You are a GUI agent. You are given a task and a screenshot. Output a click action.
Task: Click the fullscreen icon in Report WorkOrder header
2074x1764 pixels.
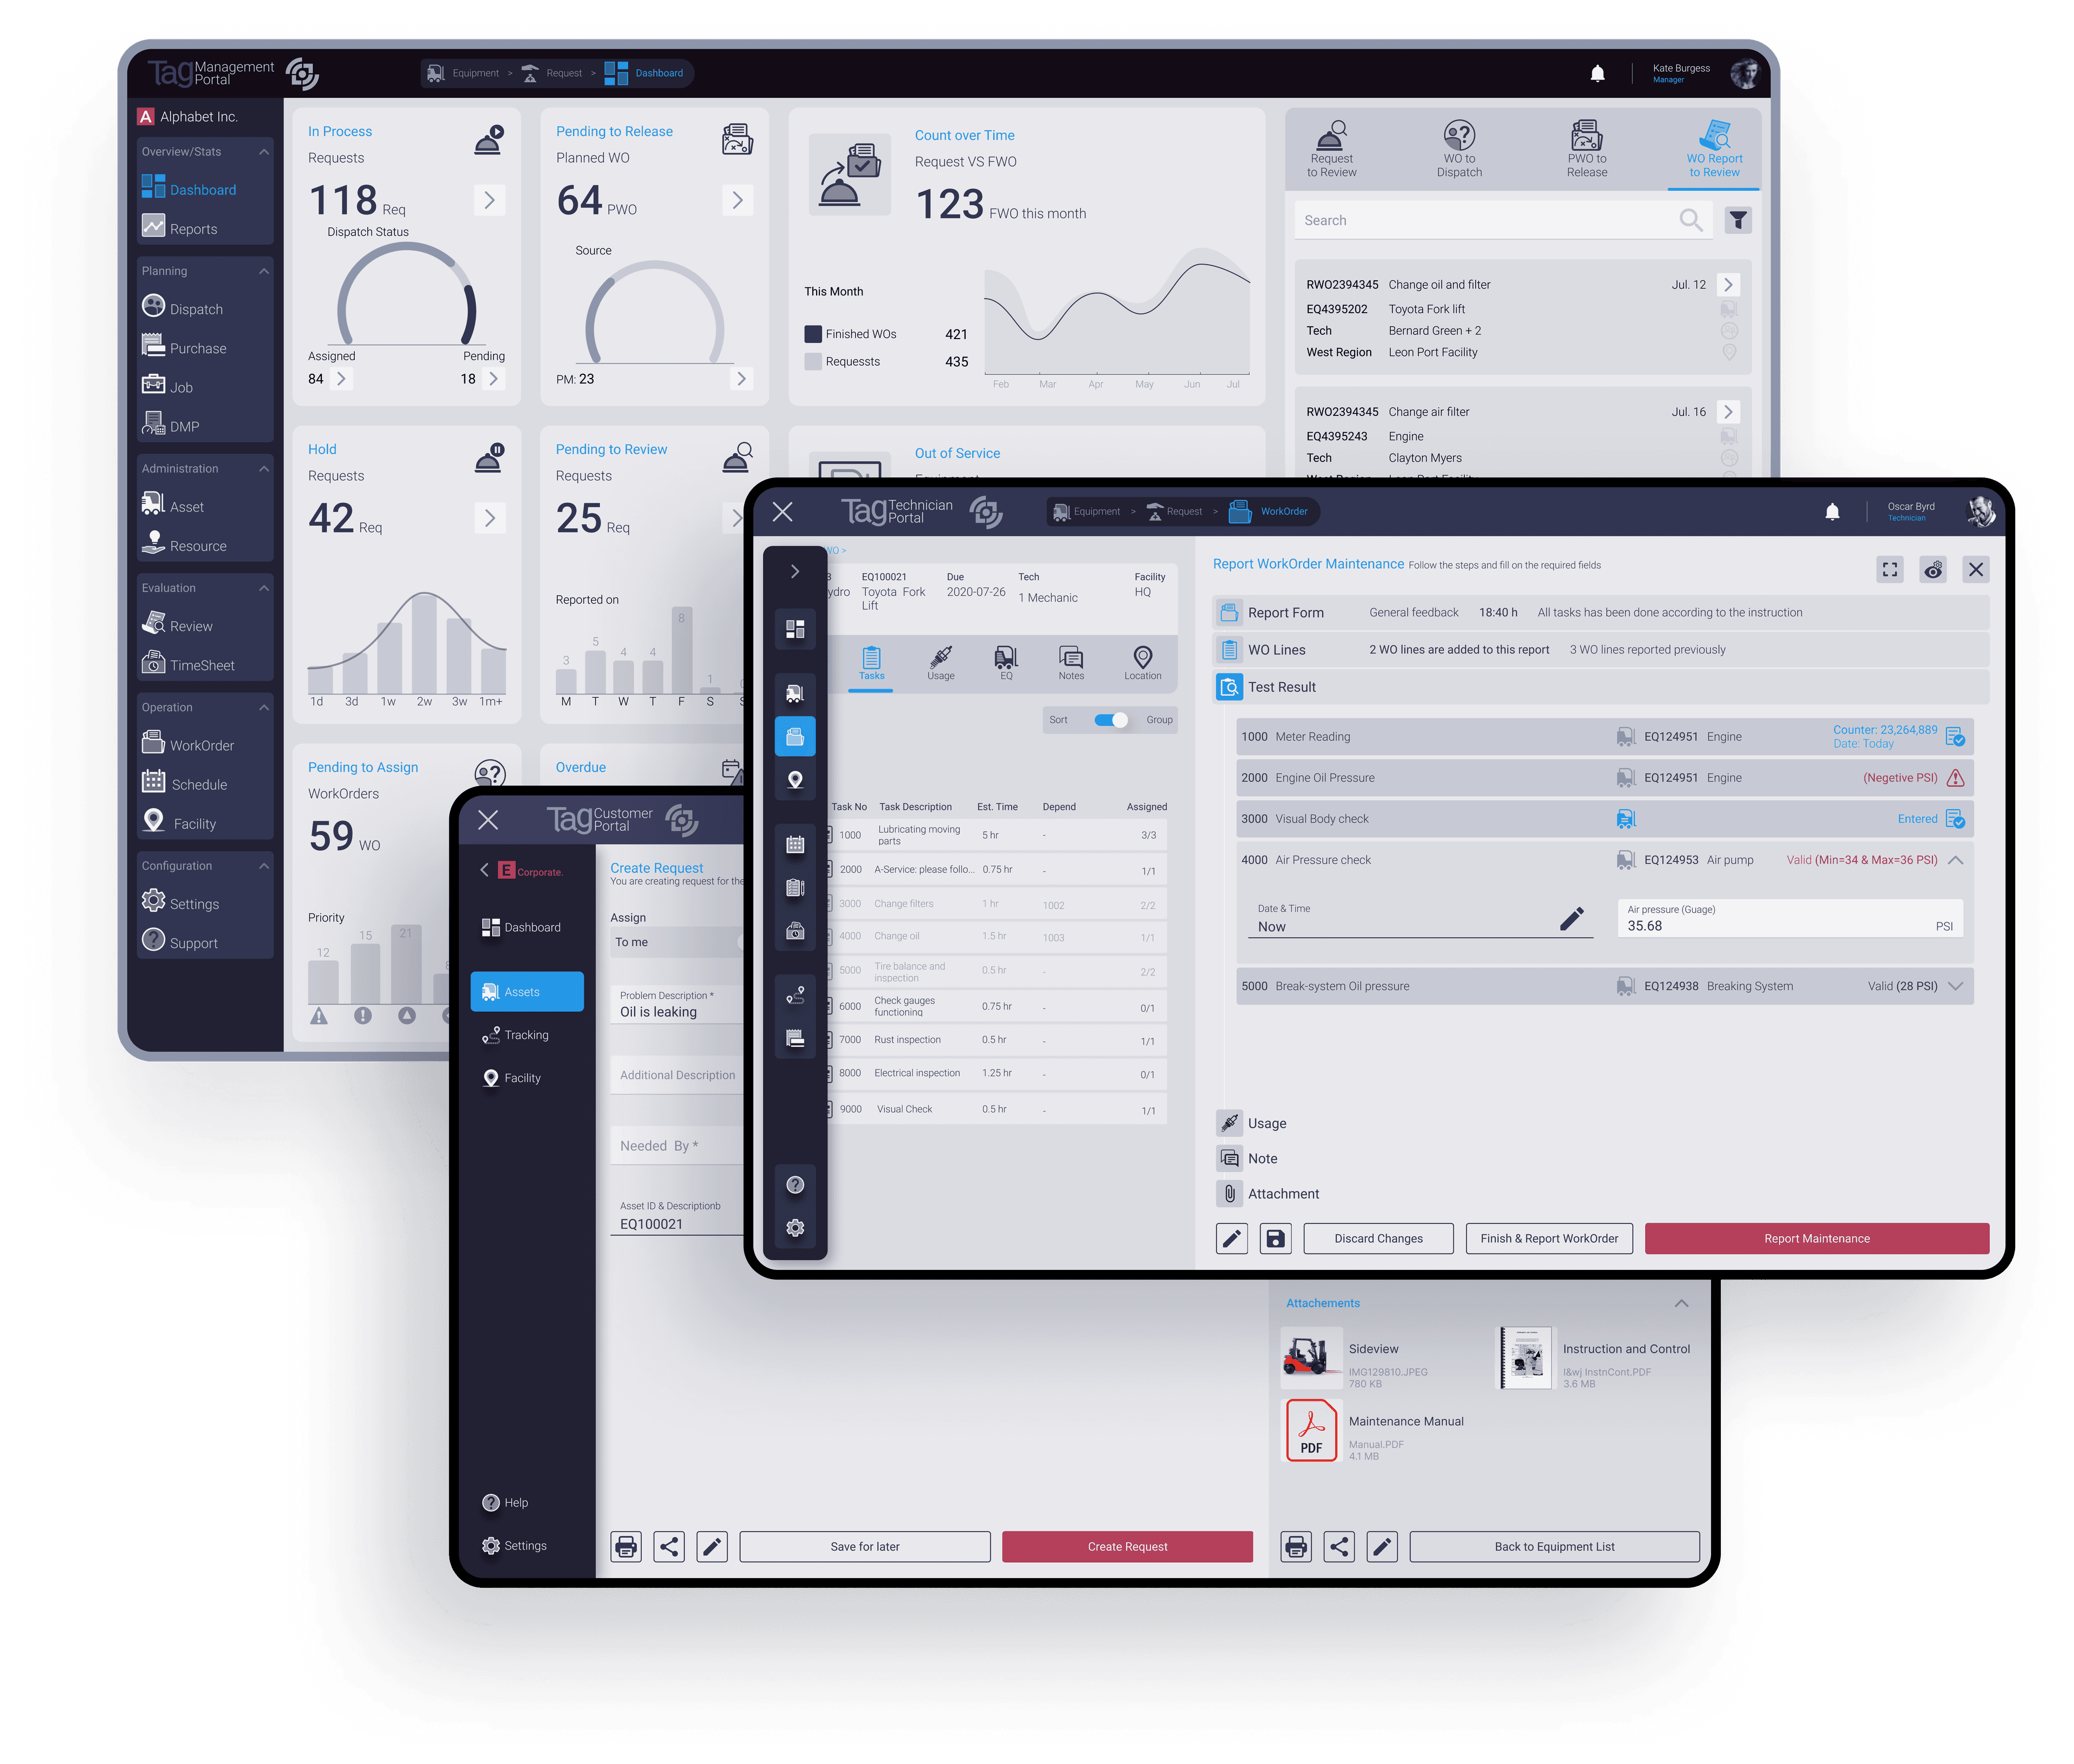1889,569
